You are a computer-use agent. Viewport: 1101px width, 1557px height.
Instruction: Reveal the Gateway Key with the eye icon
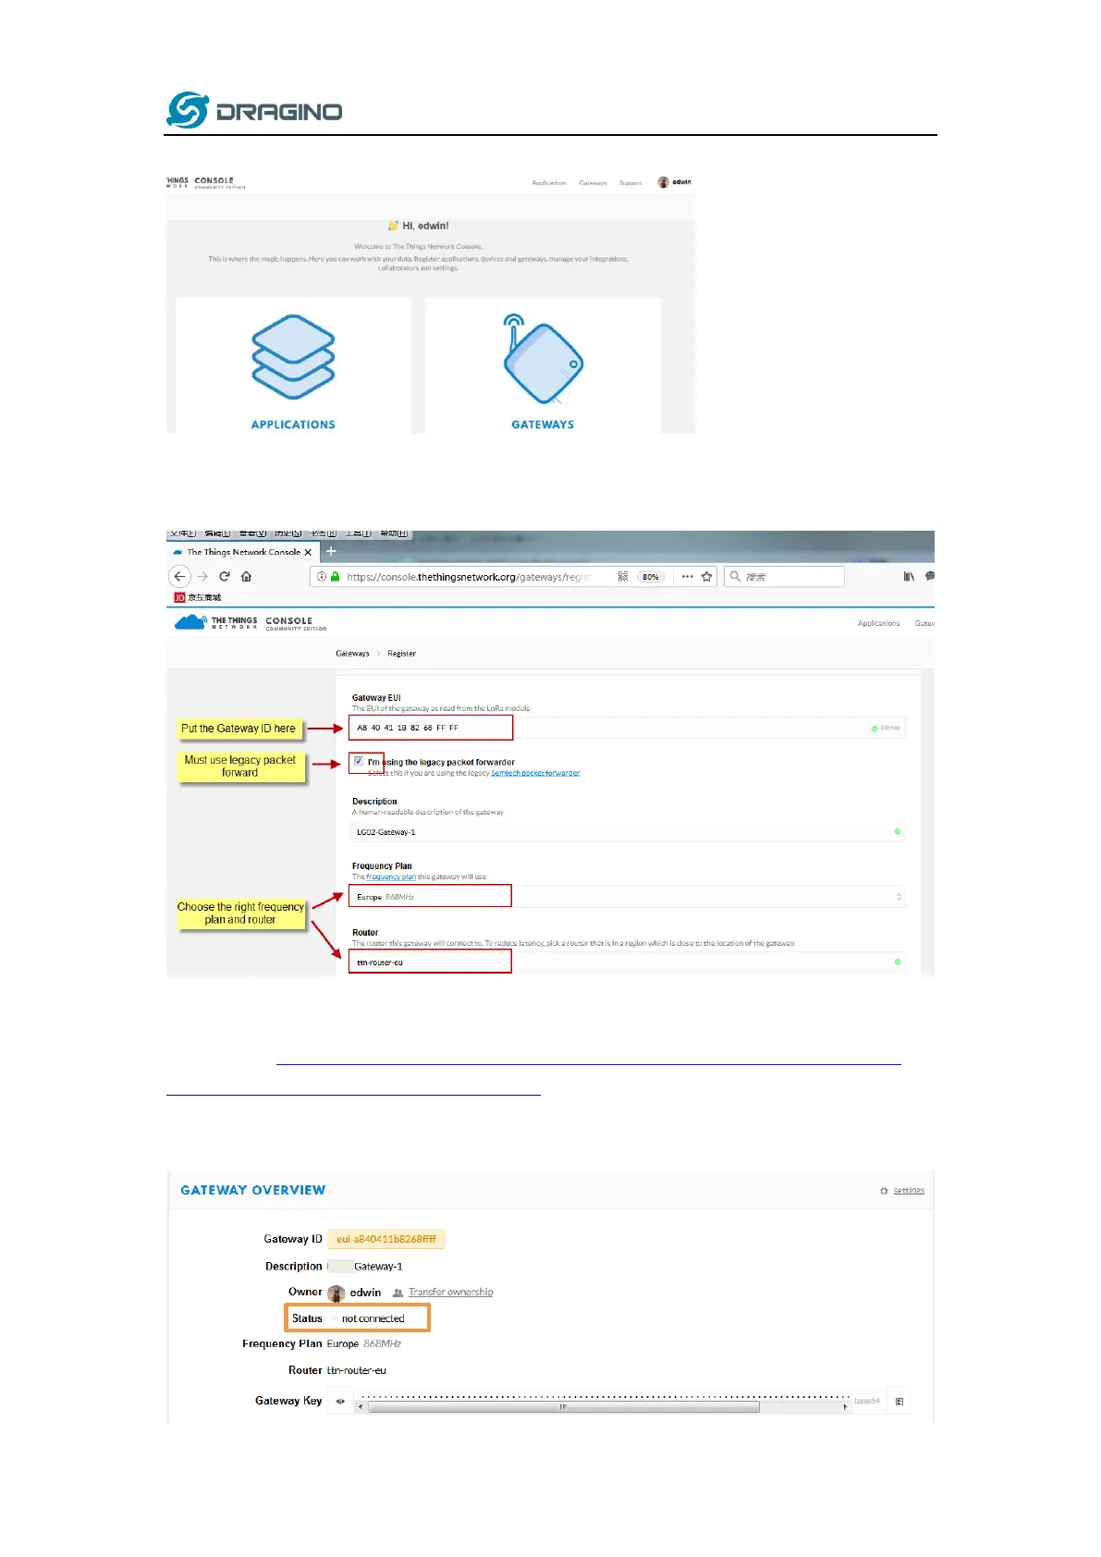tap(340, 1401)
